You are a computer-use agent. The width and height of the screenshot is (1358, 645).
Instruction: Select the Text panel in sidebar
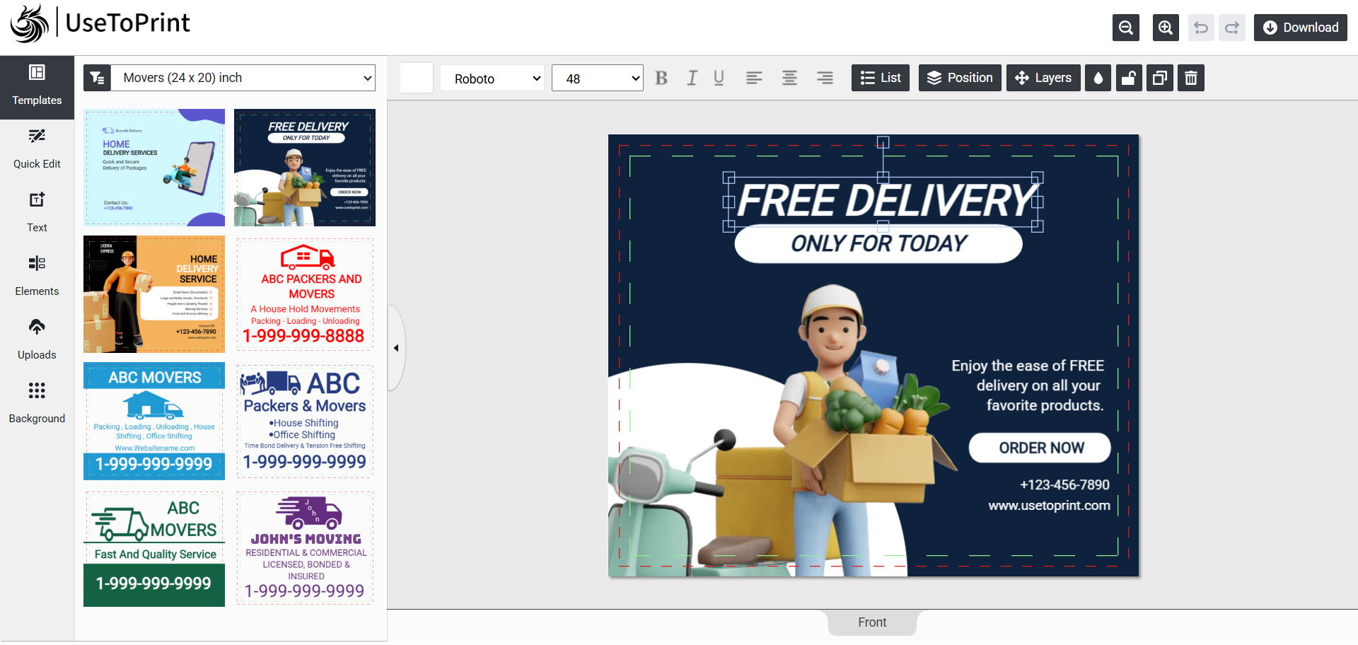pos(37,211)
